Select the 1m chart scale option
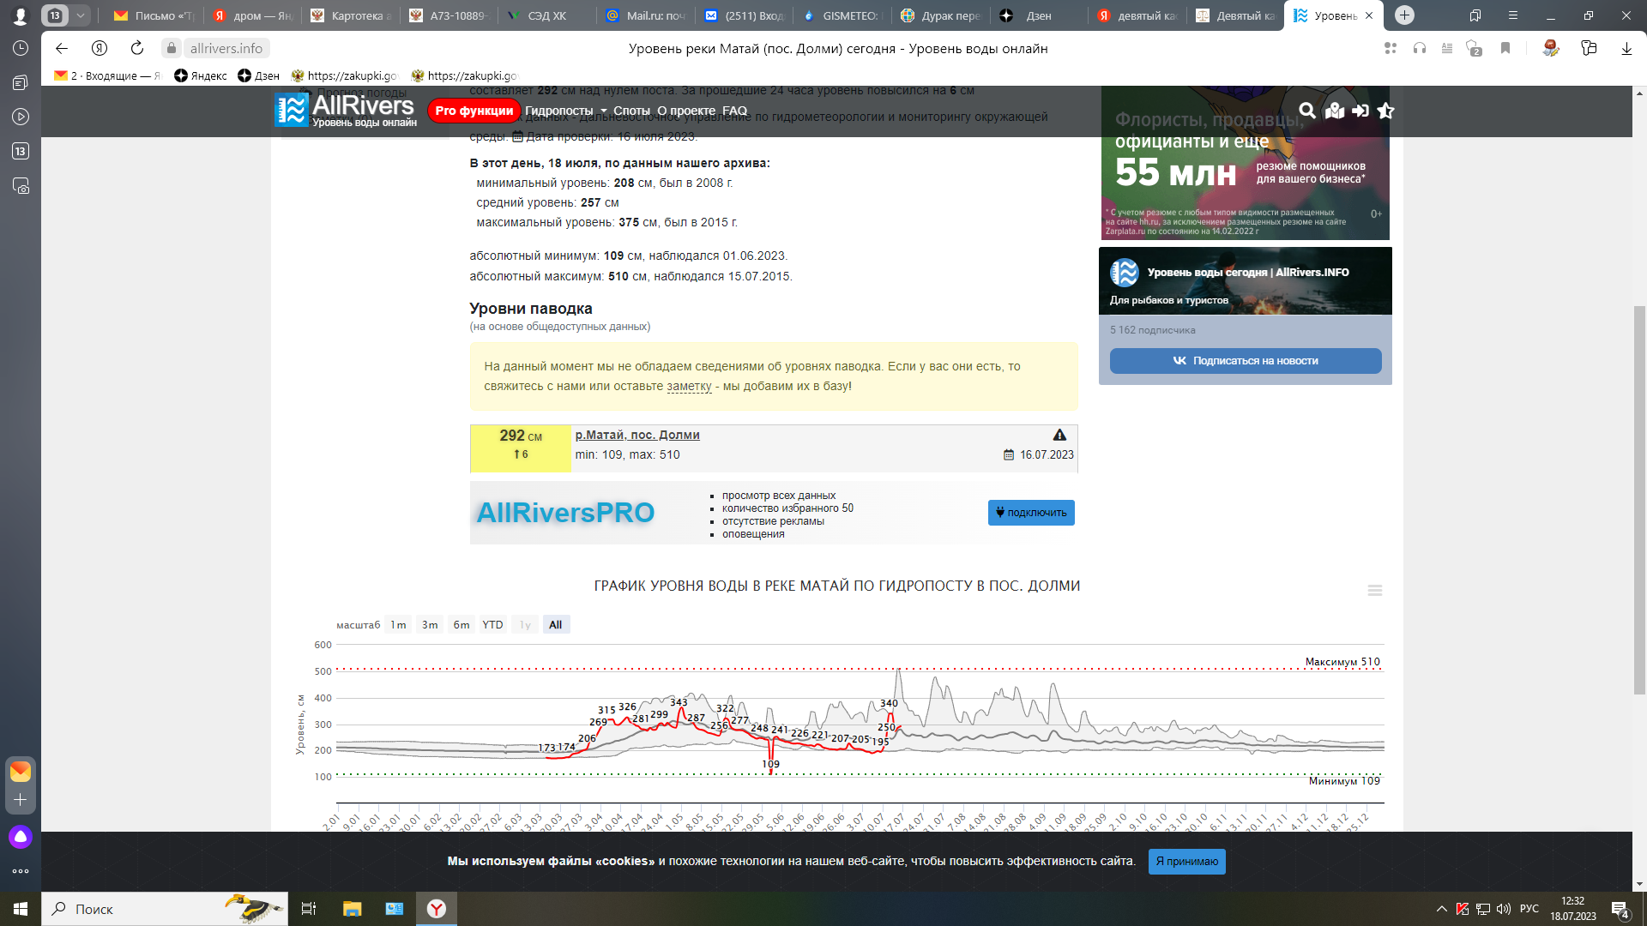This screenshot has height=926, width=1647. tap(398, 625)
